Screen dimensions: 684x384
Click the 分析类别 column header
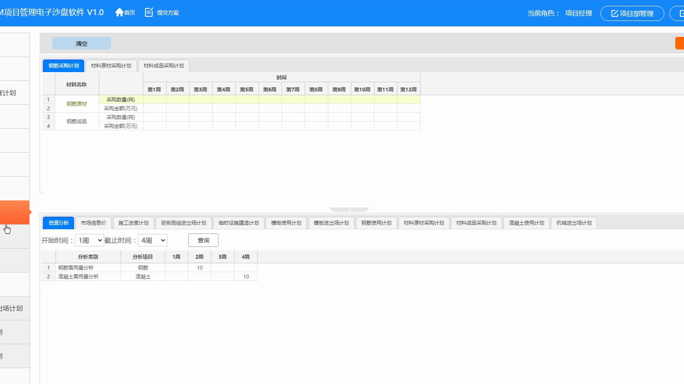pos(88,257)
